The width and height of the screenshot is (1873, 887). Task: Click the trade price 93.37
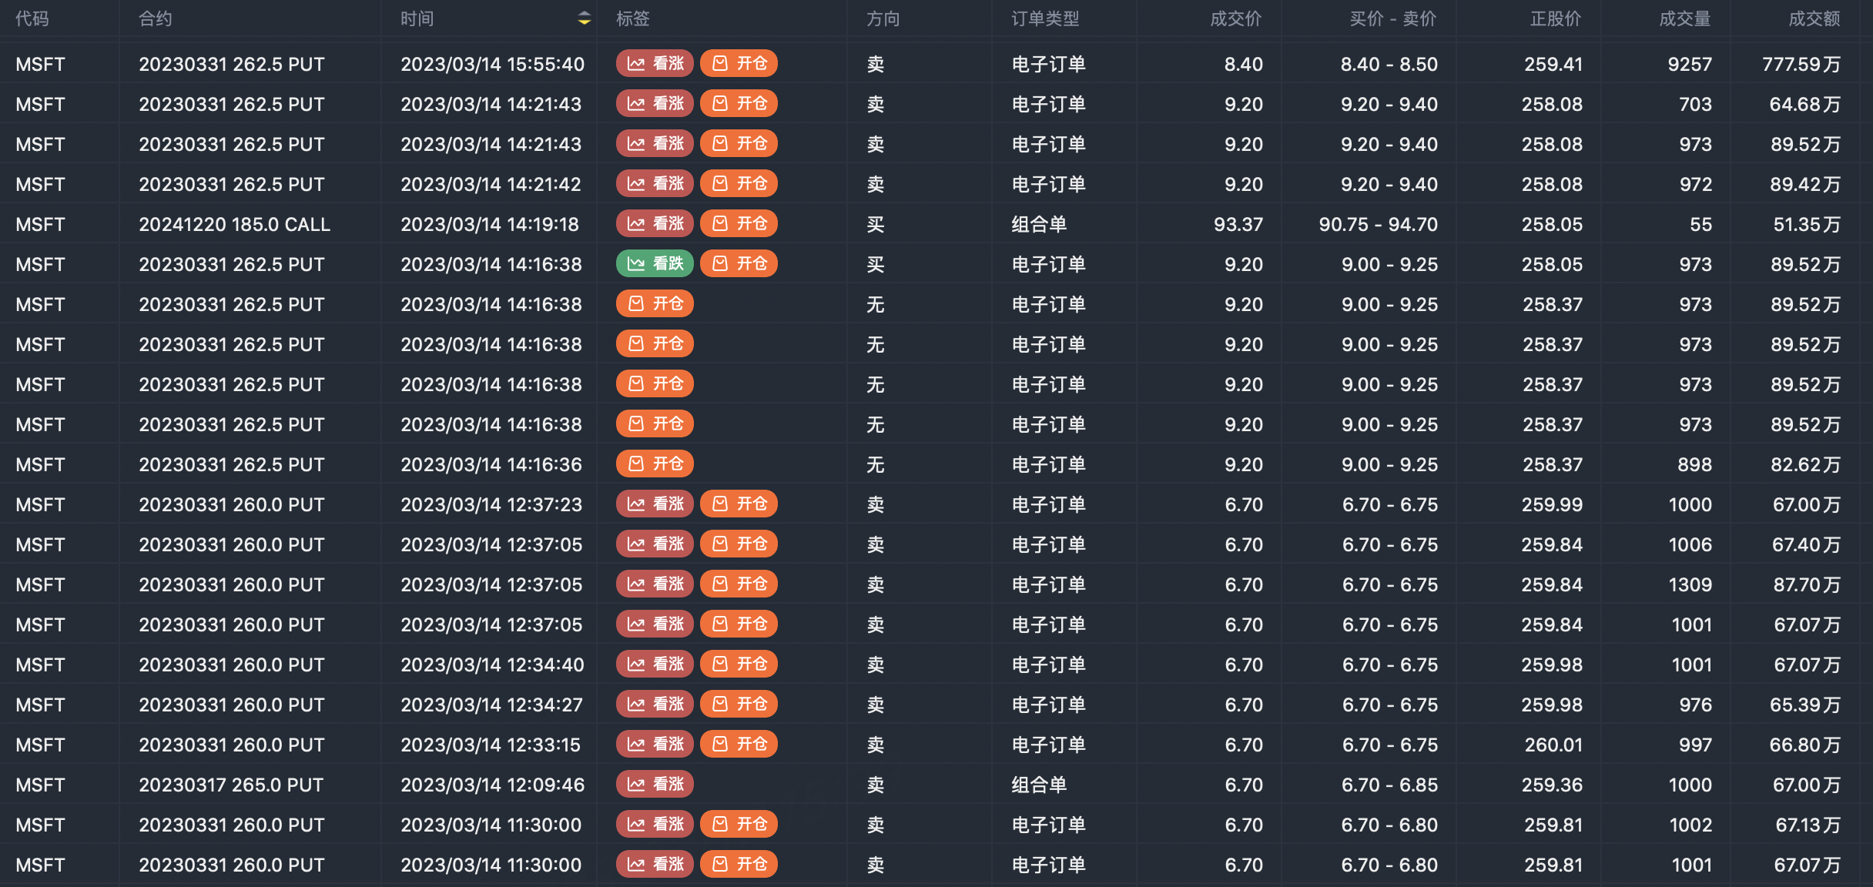tap(1238, 224)
